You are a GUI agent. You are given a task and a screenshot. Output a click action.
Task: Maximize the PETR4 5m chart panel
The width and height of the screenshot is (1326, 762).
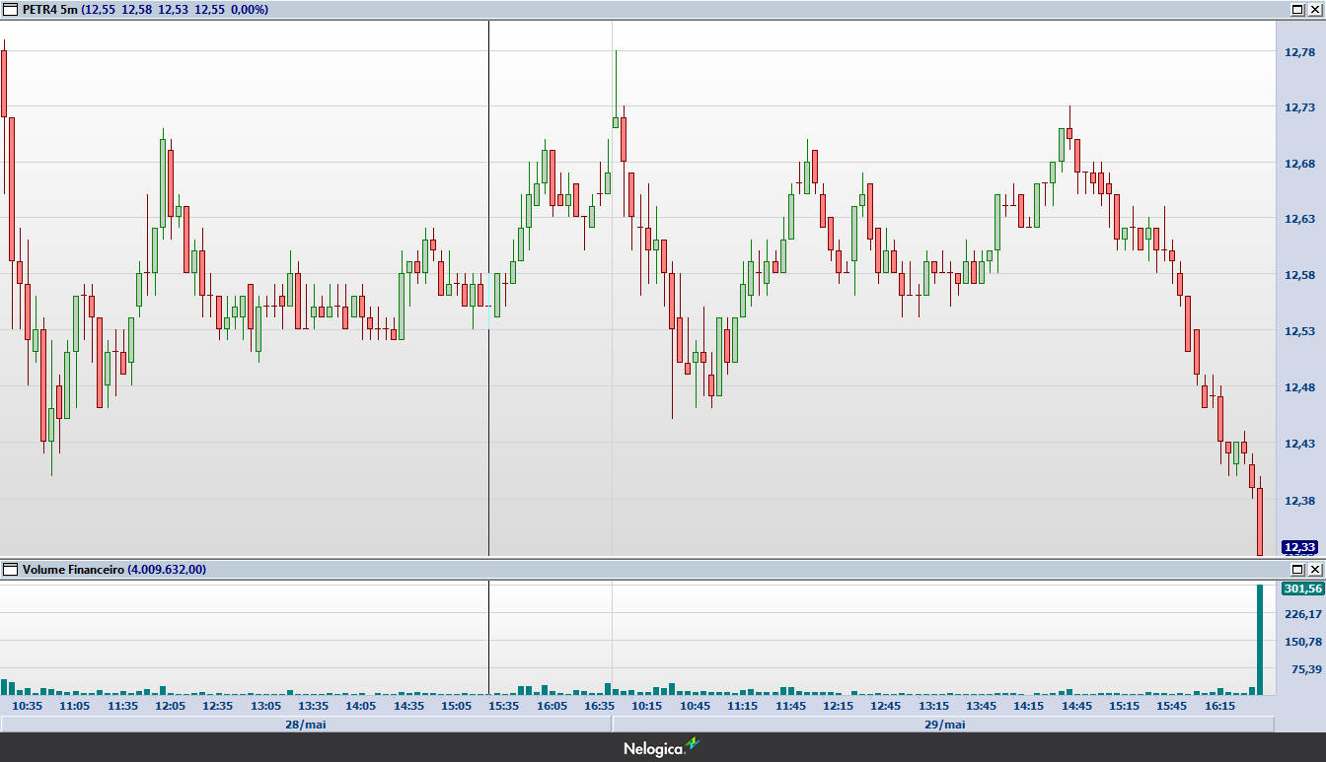[x=1297, y=9]
